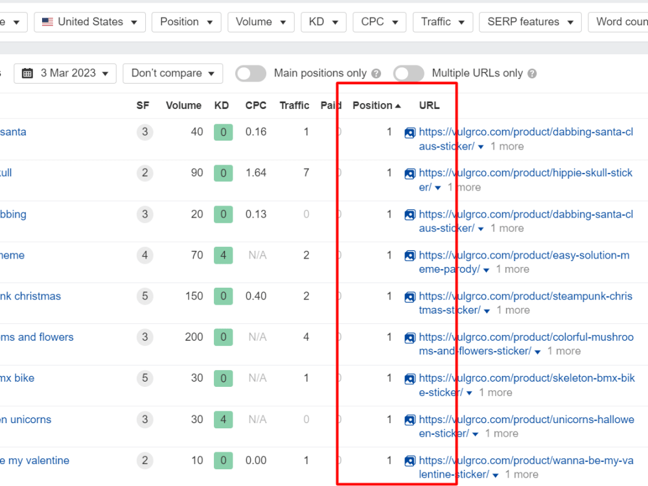The image size is (648, 486).
Task: Sort by Traffic column header
Action: 294,106
